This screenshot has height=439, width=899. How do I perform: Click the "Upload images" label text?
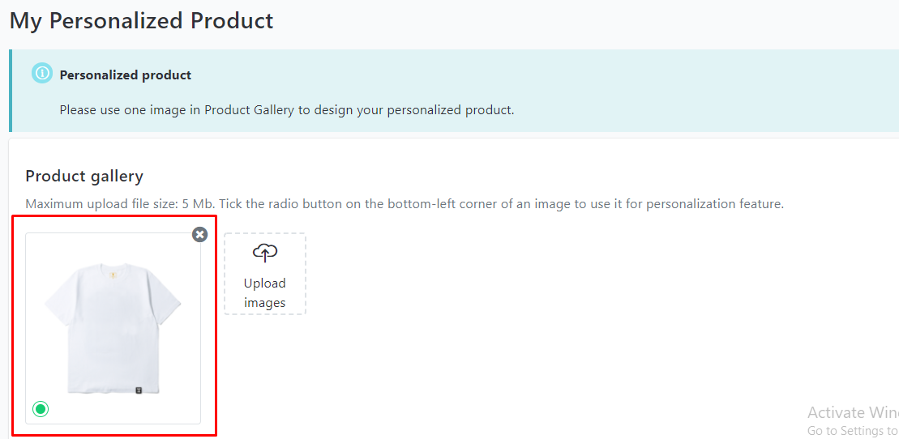pyautogui.click(x=265, y=293)
